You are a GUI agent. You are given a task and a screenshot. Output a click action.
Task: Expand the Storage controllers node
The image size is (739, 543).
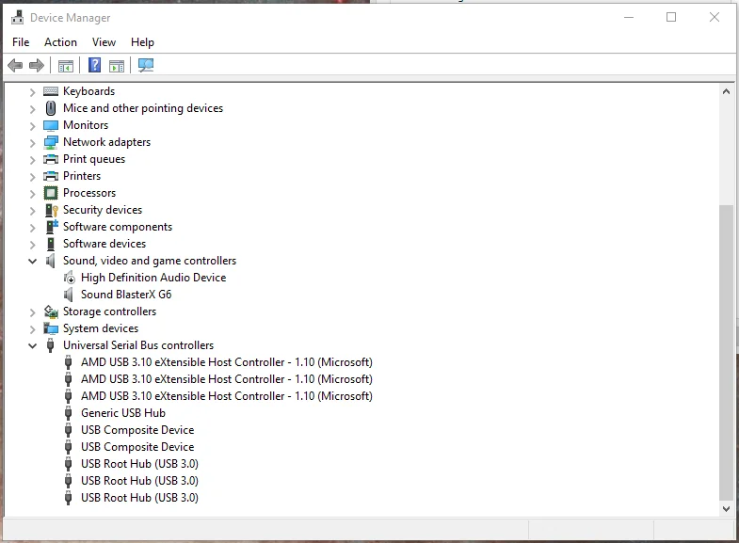point(32,312)
